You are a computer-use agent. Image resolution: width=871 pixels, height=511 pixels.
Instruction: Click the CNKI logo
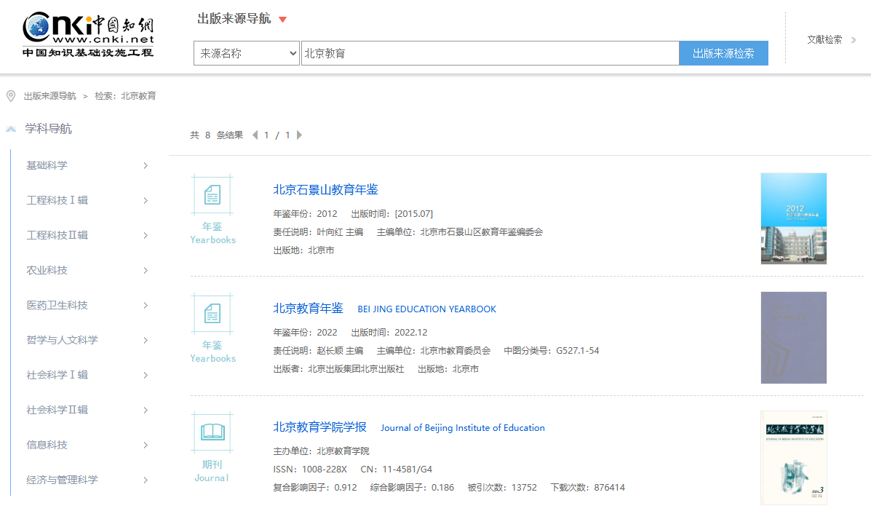coord(88,35)
